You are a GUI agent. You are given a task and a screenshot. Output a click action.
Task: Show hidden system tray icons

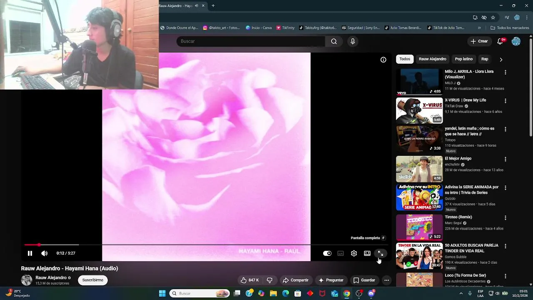[x=461, y=293]
